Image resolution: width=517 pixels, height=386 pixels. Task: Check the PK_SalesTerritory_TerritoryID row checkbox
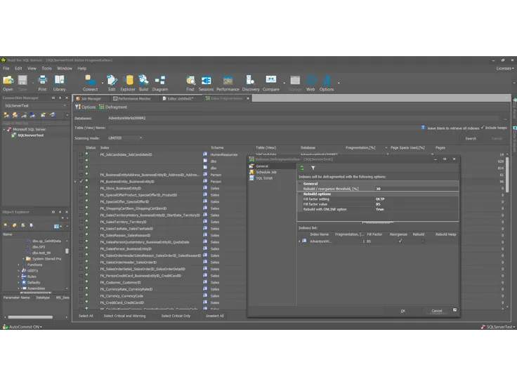click(81, 222)
